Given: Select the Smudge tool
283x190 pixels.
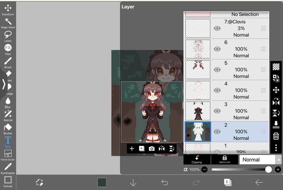Looking at the screenshot, I should pos(9,89).
